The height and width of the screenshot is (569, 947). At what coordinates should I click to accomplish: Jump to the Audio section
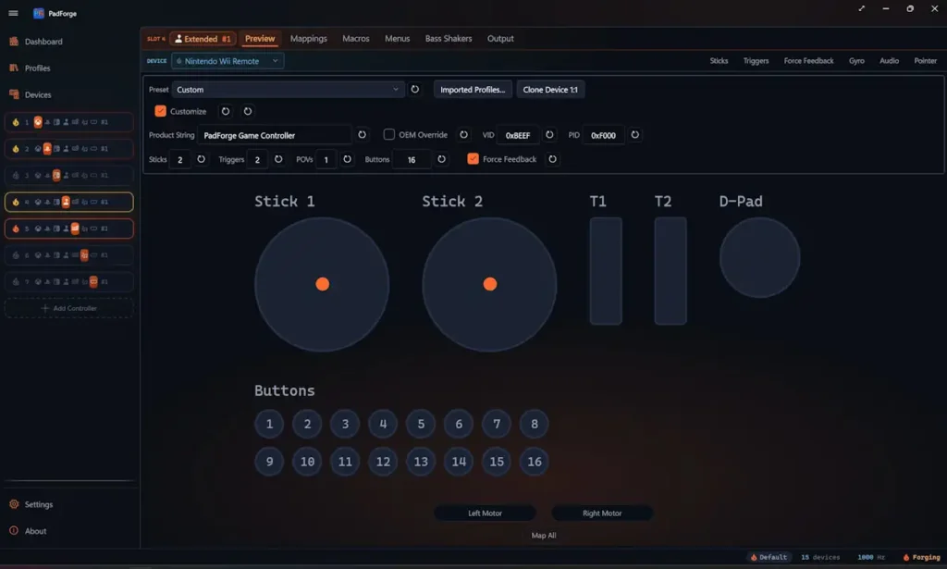[x=889, y=61]
